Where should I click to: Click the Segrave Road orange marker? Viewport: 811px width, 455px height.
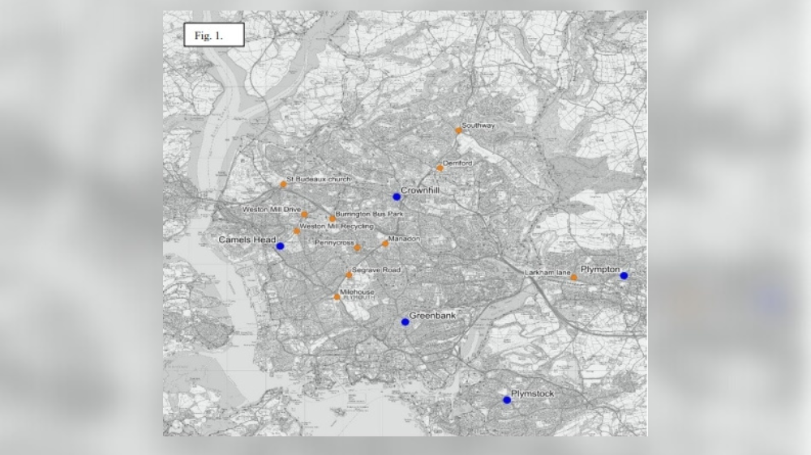point(349,275)
